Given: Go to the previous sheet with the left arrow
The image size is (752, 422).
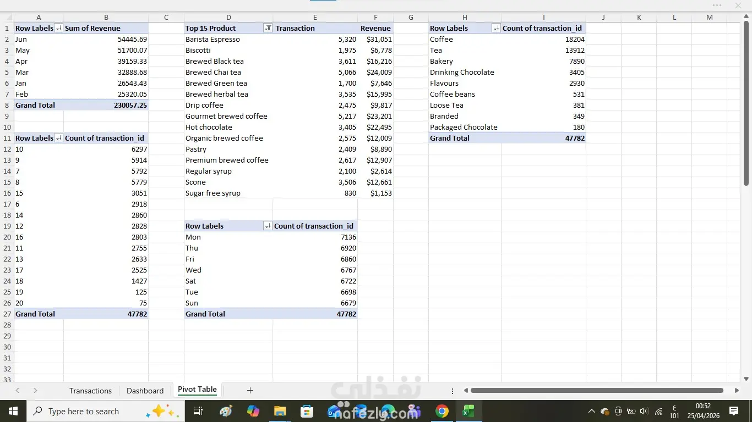Looking at the screenshot, I should coord(18,391).
